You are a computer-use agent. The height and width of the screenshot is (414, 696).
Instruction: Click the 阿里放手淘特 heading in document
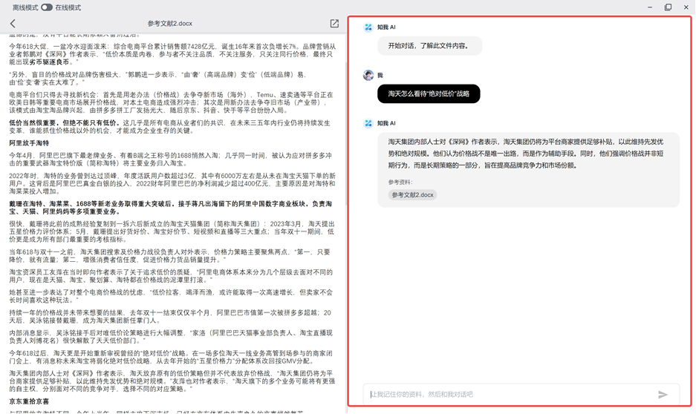tap(29, 143)
